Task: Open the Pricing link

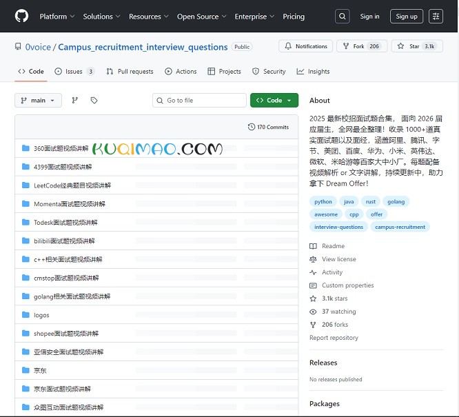Action: (294, 17)
